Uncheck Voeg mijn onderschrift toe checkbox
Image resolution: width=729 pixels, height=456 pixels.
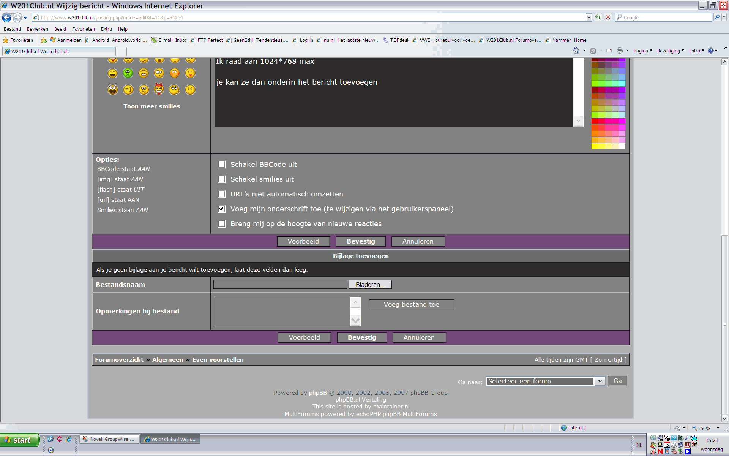tap(222, 209)
